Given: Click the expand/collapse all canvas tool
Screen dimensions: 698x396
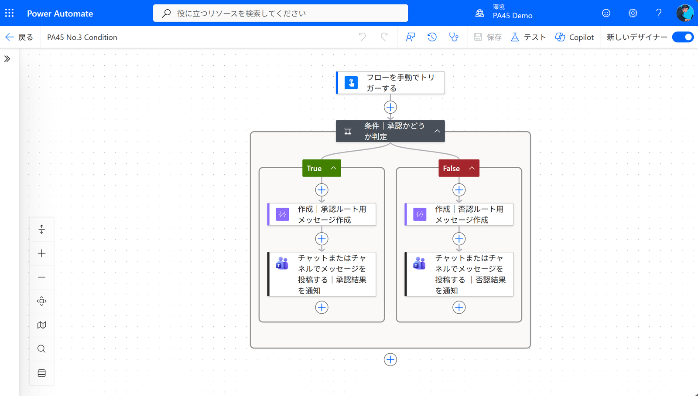Looking at the screenshot, I should tap(41, 229).
